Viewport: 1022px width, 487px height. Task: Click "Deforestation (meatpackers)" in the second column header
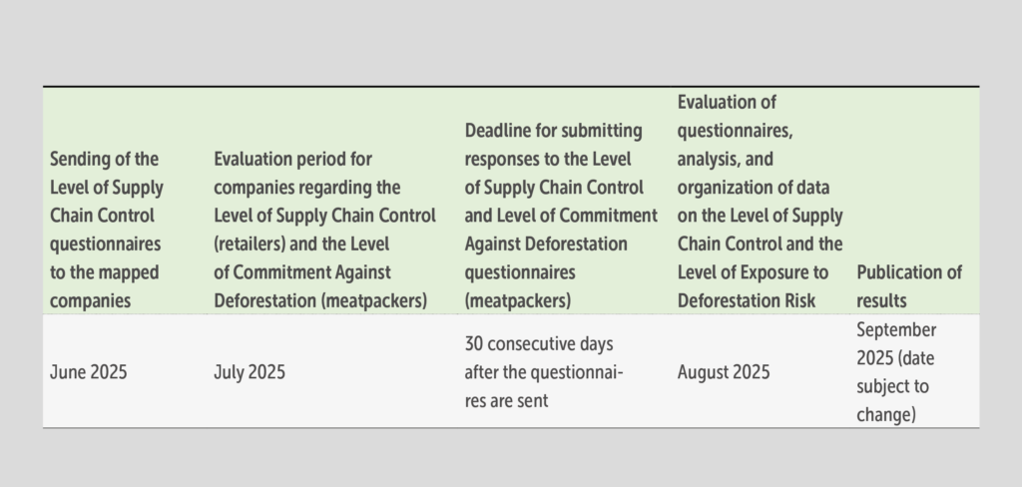pos(319,300)
